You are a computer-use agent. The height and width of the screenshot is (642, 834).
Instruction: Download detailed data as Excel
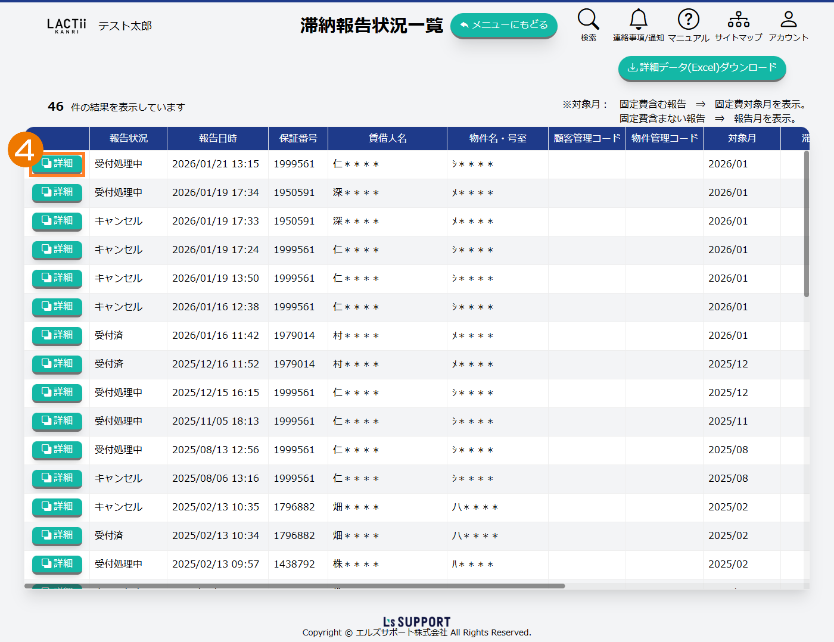pos(702,68)
